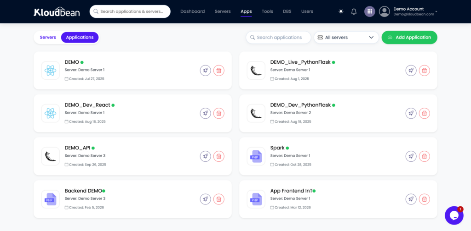Click the Add Application button
The width and height of the screenshot is (471, 231).
[x=409, y=38]
